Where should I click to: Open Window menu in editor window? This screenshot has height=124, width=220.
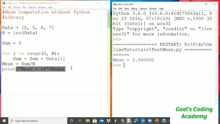42,7
